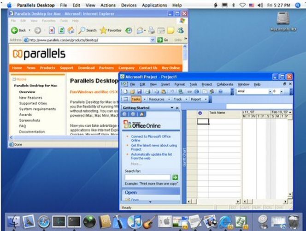This screenshot has height=231, width=306.
Task: Expand Back button history dropdown arrow
Action: tap(29, 30)
